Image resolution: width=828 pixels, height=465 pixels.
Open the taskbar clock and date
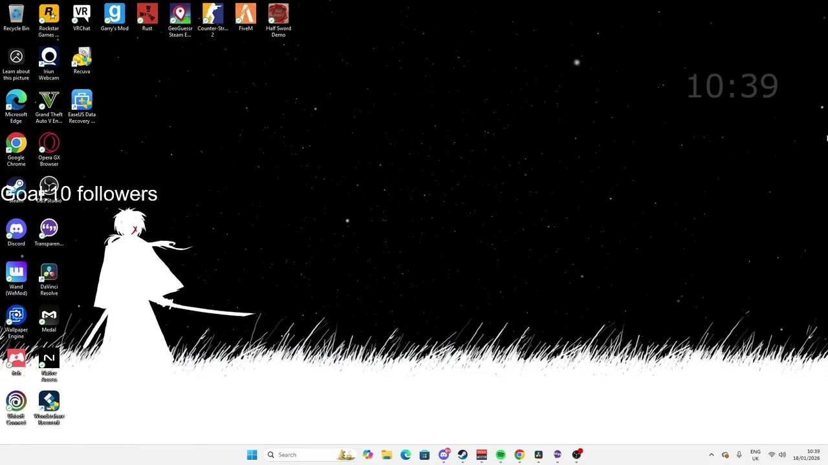[x=807, y=455]
